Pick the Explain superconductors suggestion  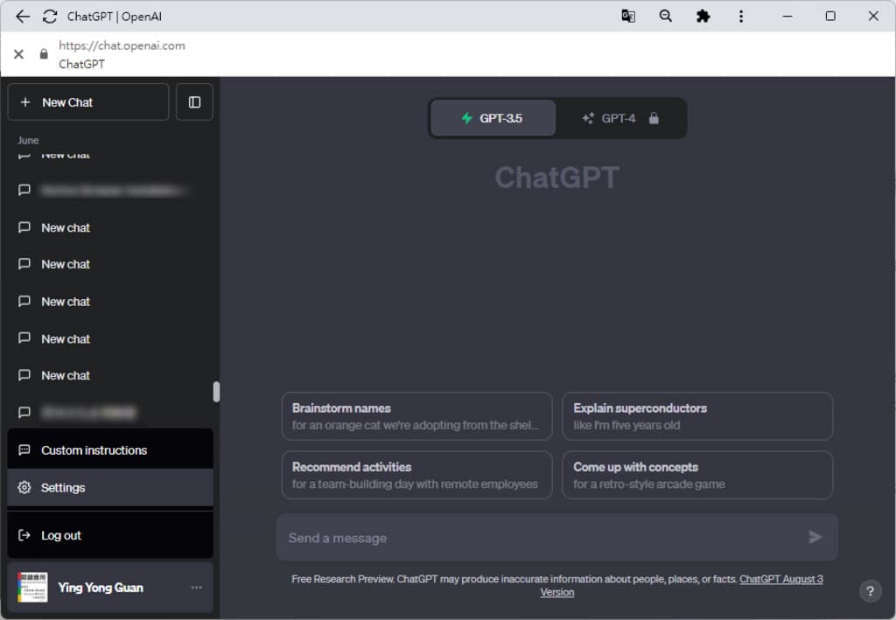(697, 416)
